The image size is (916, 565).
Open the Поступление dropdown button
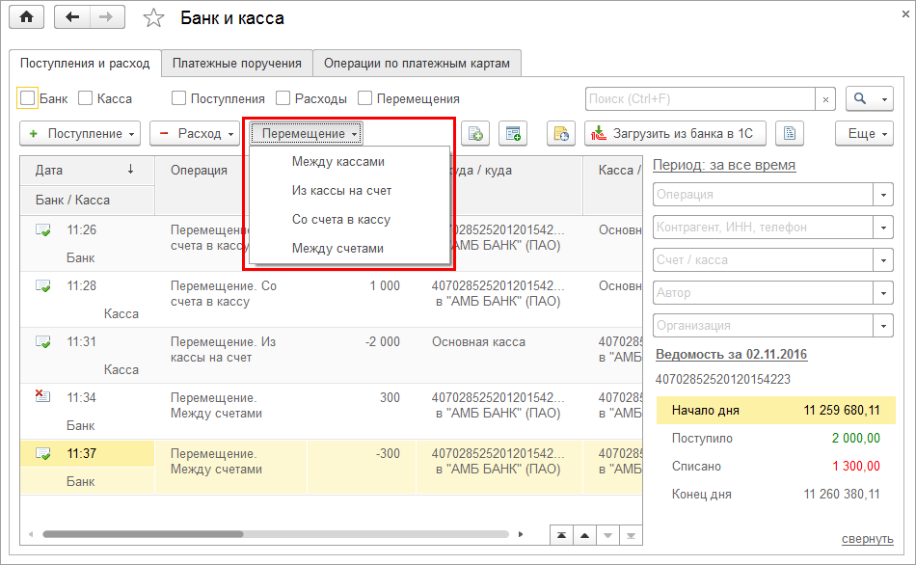[80, 134]
